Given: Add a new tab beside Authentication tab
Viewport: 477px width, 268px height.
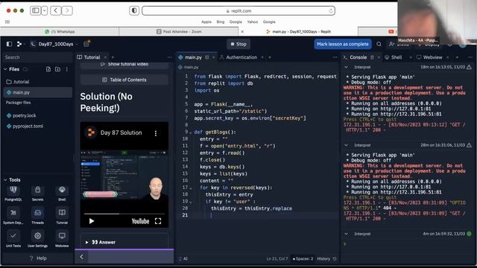Looking at the screenshot, I should [270, 57].
